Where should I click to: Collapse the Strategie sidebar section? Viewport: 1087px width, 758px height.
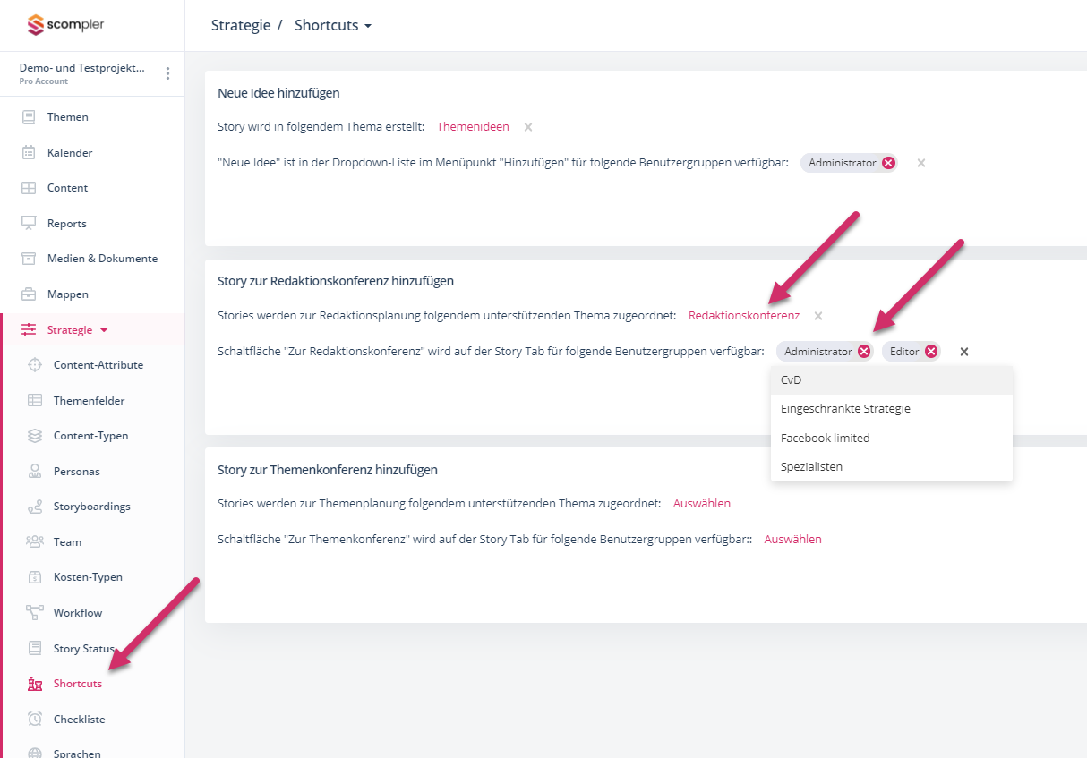coord(104,330)
